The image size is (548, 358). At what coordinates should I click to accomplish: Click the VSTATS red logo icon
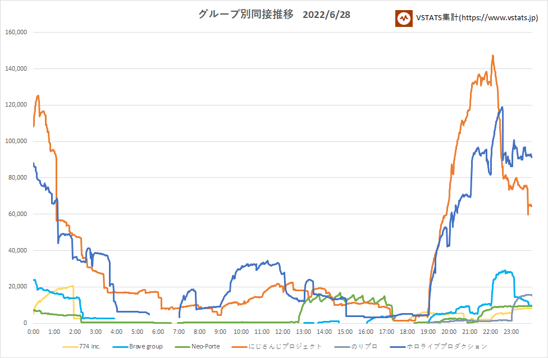pyautogui.click(x=403, y=18)
